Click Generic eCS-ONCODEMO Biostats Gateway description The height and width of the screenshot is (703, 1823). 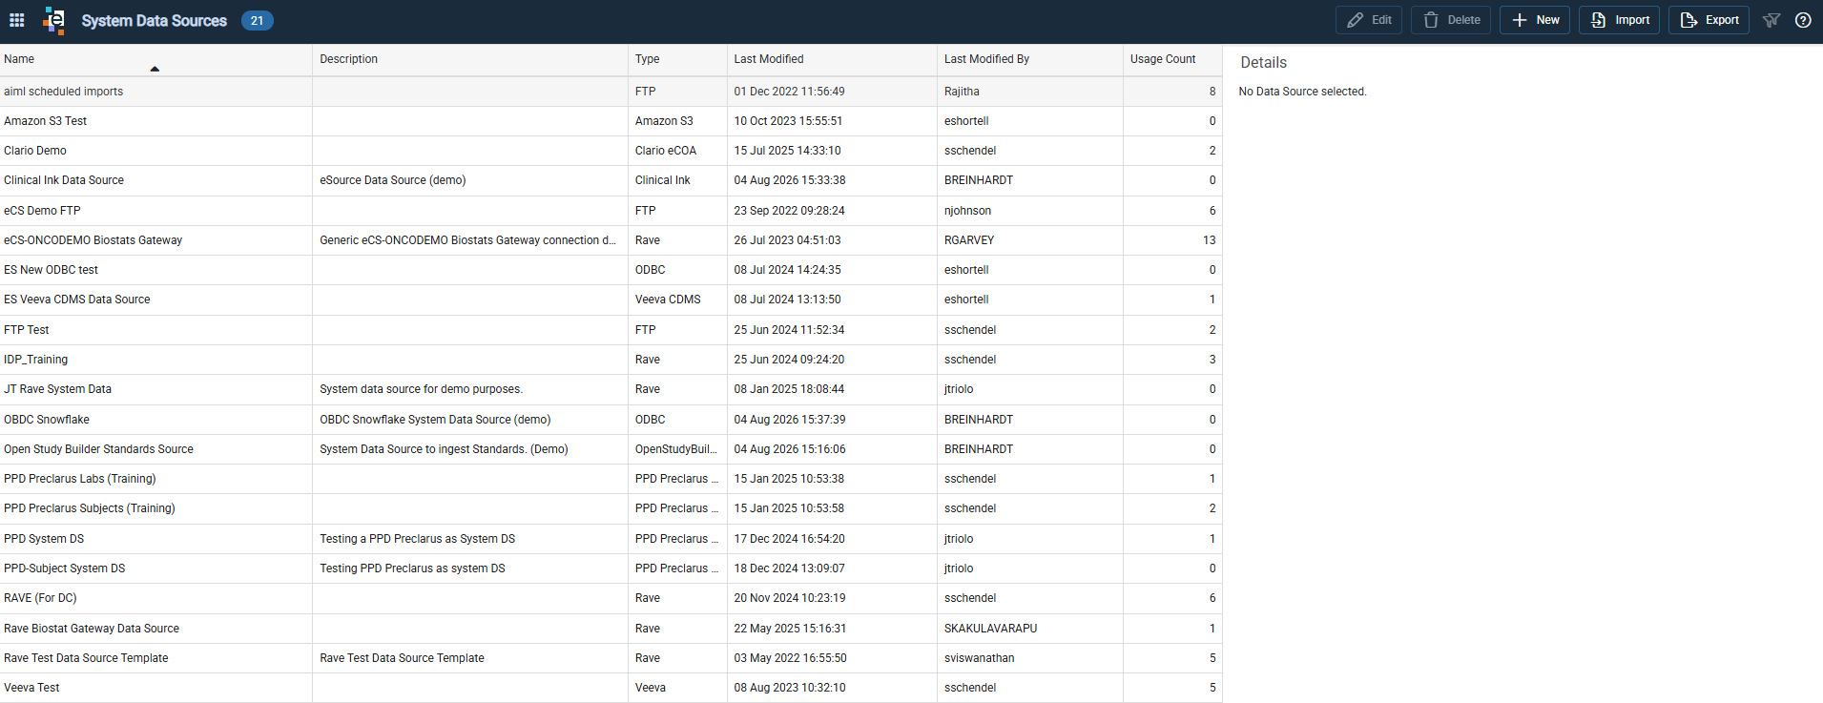467,240
